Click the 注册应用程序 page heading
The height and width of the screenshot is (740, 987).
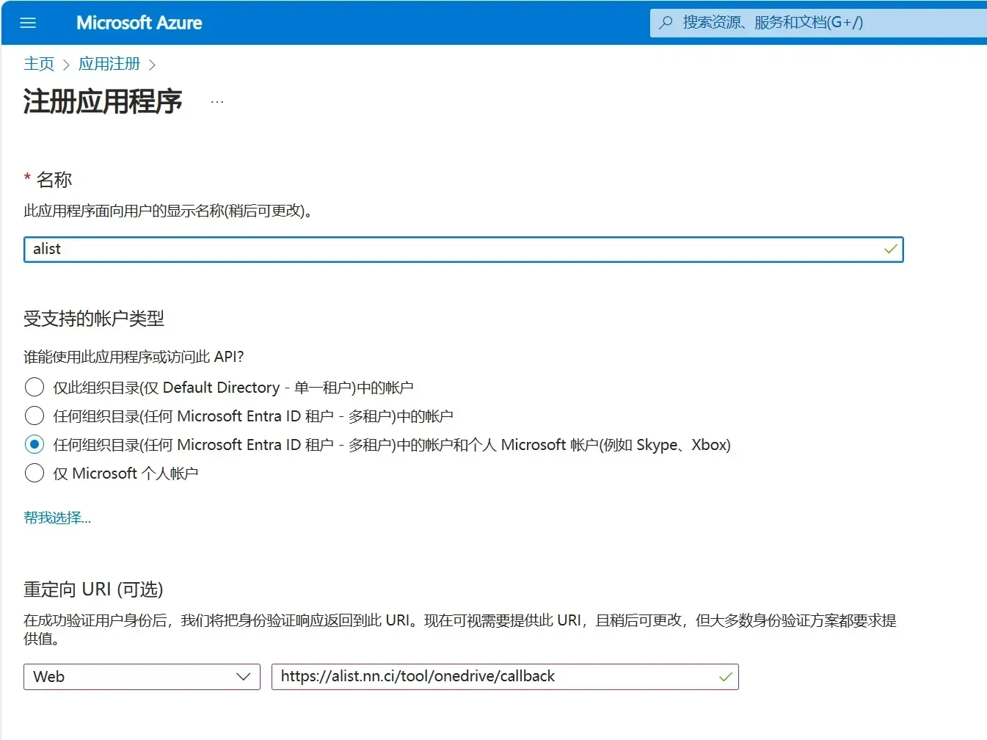pos(103,101)
